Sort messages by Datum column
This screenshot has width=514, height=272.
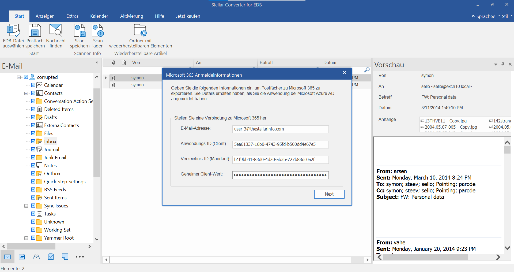[x=346, y=62]
